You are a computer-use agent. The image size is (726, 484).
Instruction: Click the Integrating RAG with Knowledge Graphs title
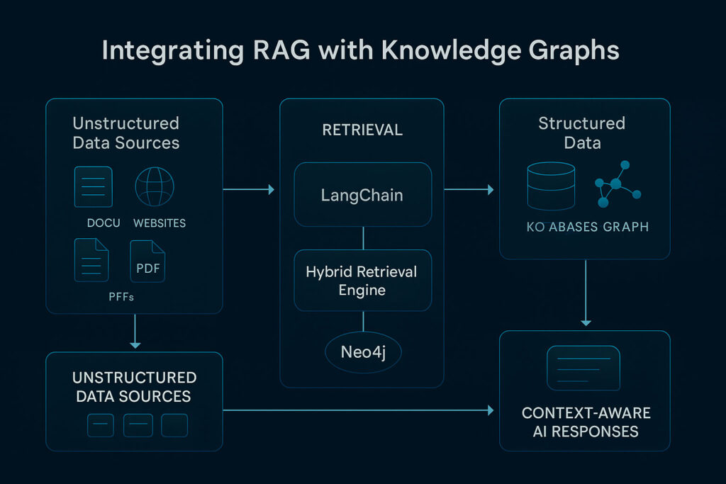(361, 52)
